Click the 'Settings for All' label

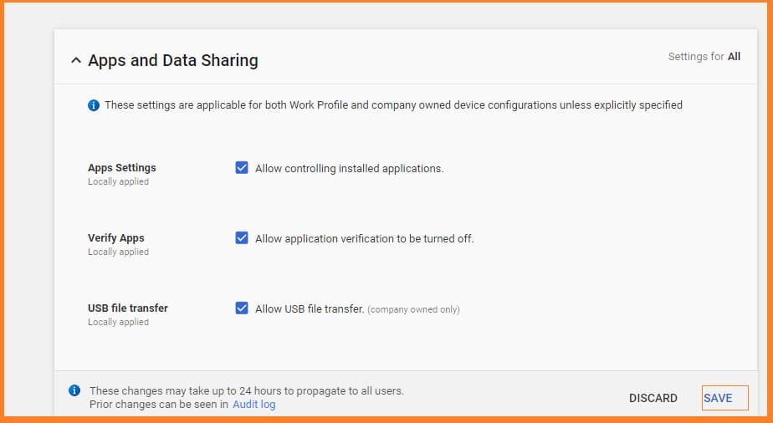704,57
